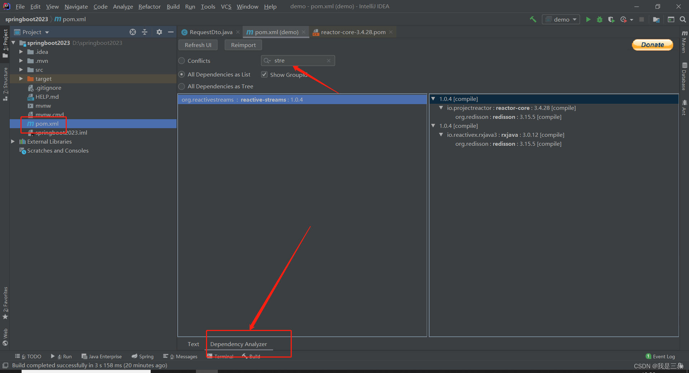This screenshot has width=689, height=373.
Task: Switch to the Dependency Analyzer tab
Action: pyautogui.click(x=239, y=344)
